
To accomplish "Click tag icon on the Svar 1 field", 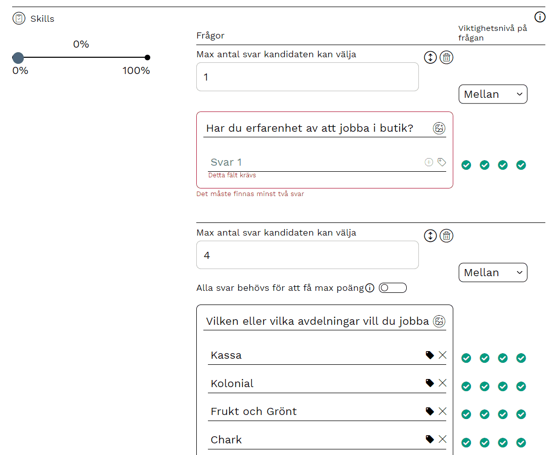I will (442, 162).
